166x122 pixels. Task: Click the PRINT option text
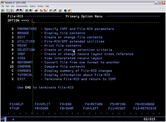[22, 46]
